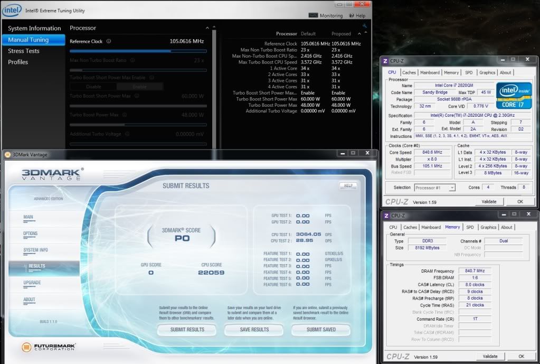
Task: Click the DRAM Frequency value 840.7 MHz
Action: coord(475,271)
